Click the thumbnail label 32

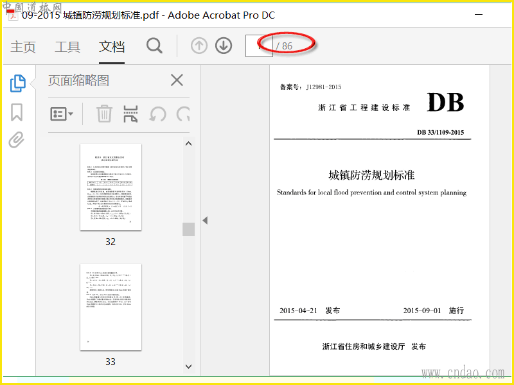click(111, 242)
